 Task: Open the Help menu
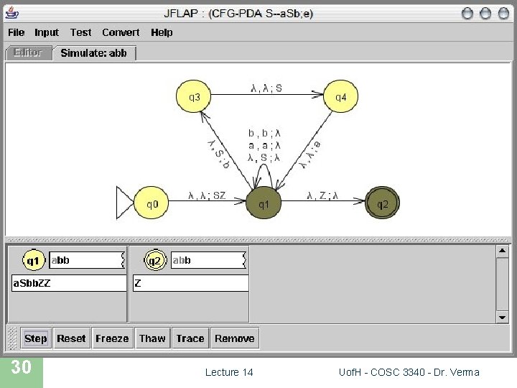[162, 32]
